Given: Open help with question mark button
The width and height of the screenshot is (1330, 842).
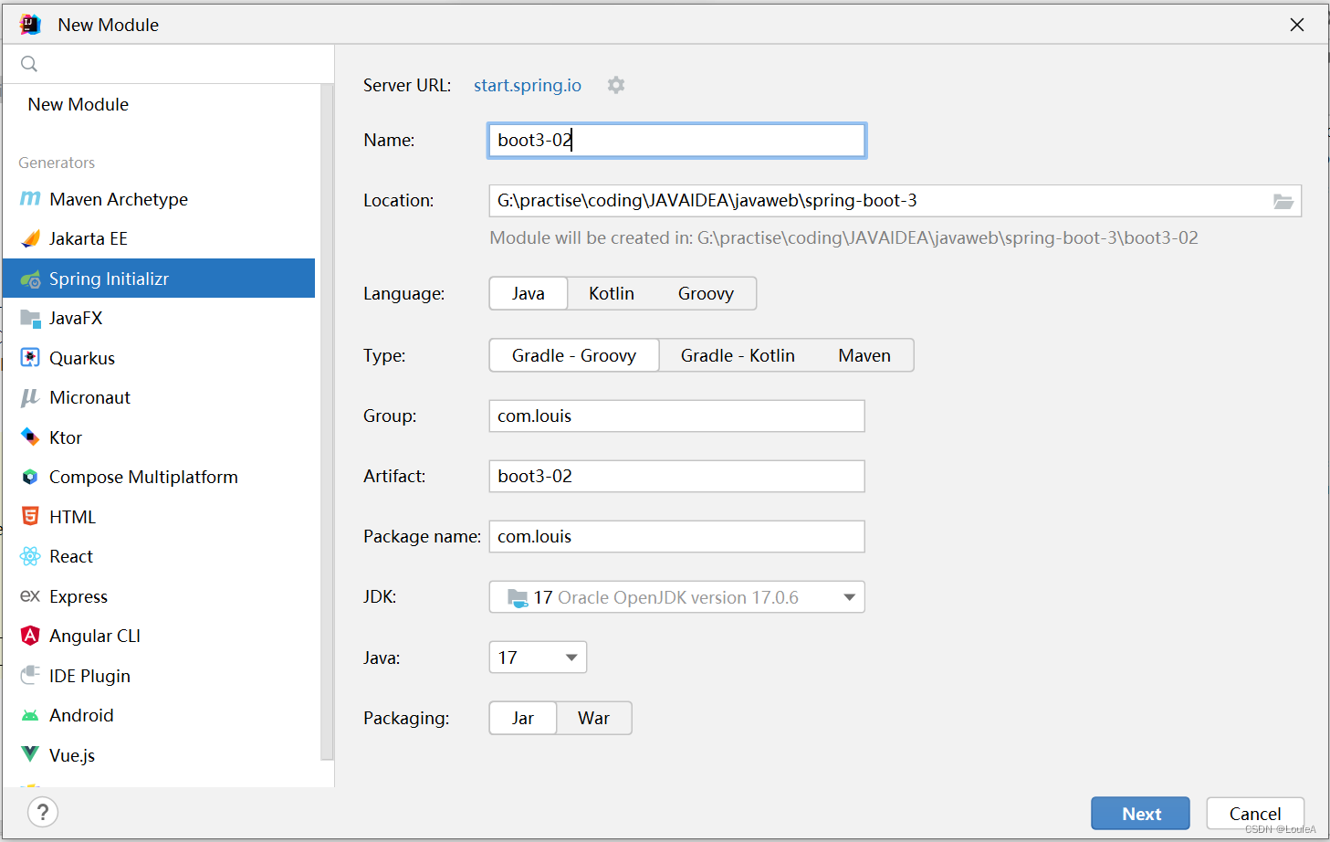Looking at the screenshot, I should [43, 812].
